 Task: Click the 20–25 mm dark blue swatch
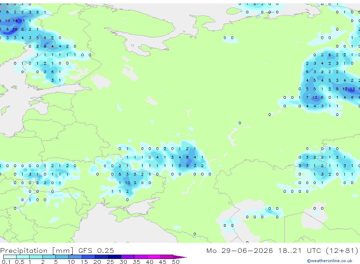pyautogui.click(x=101, y=257)
